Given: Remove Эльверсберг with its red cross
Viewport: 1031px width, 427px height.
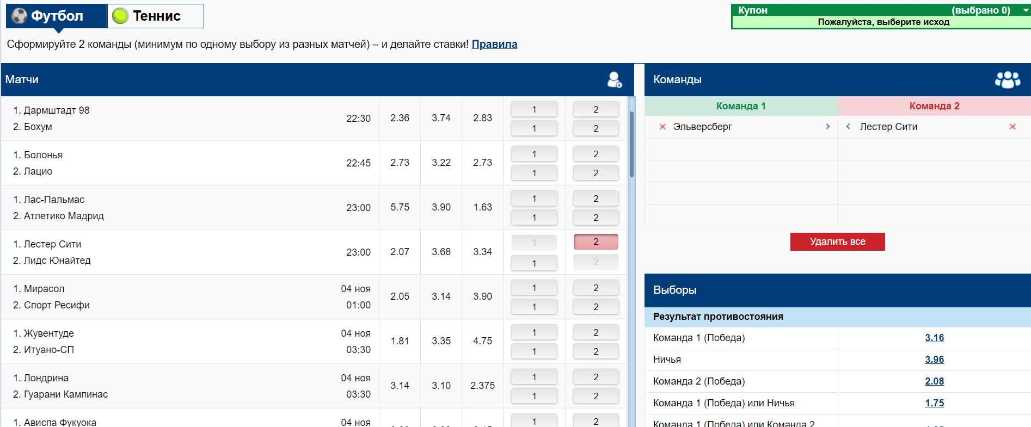Looking at the screenshot, I should pos(662,127).
